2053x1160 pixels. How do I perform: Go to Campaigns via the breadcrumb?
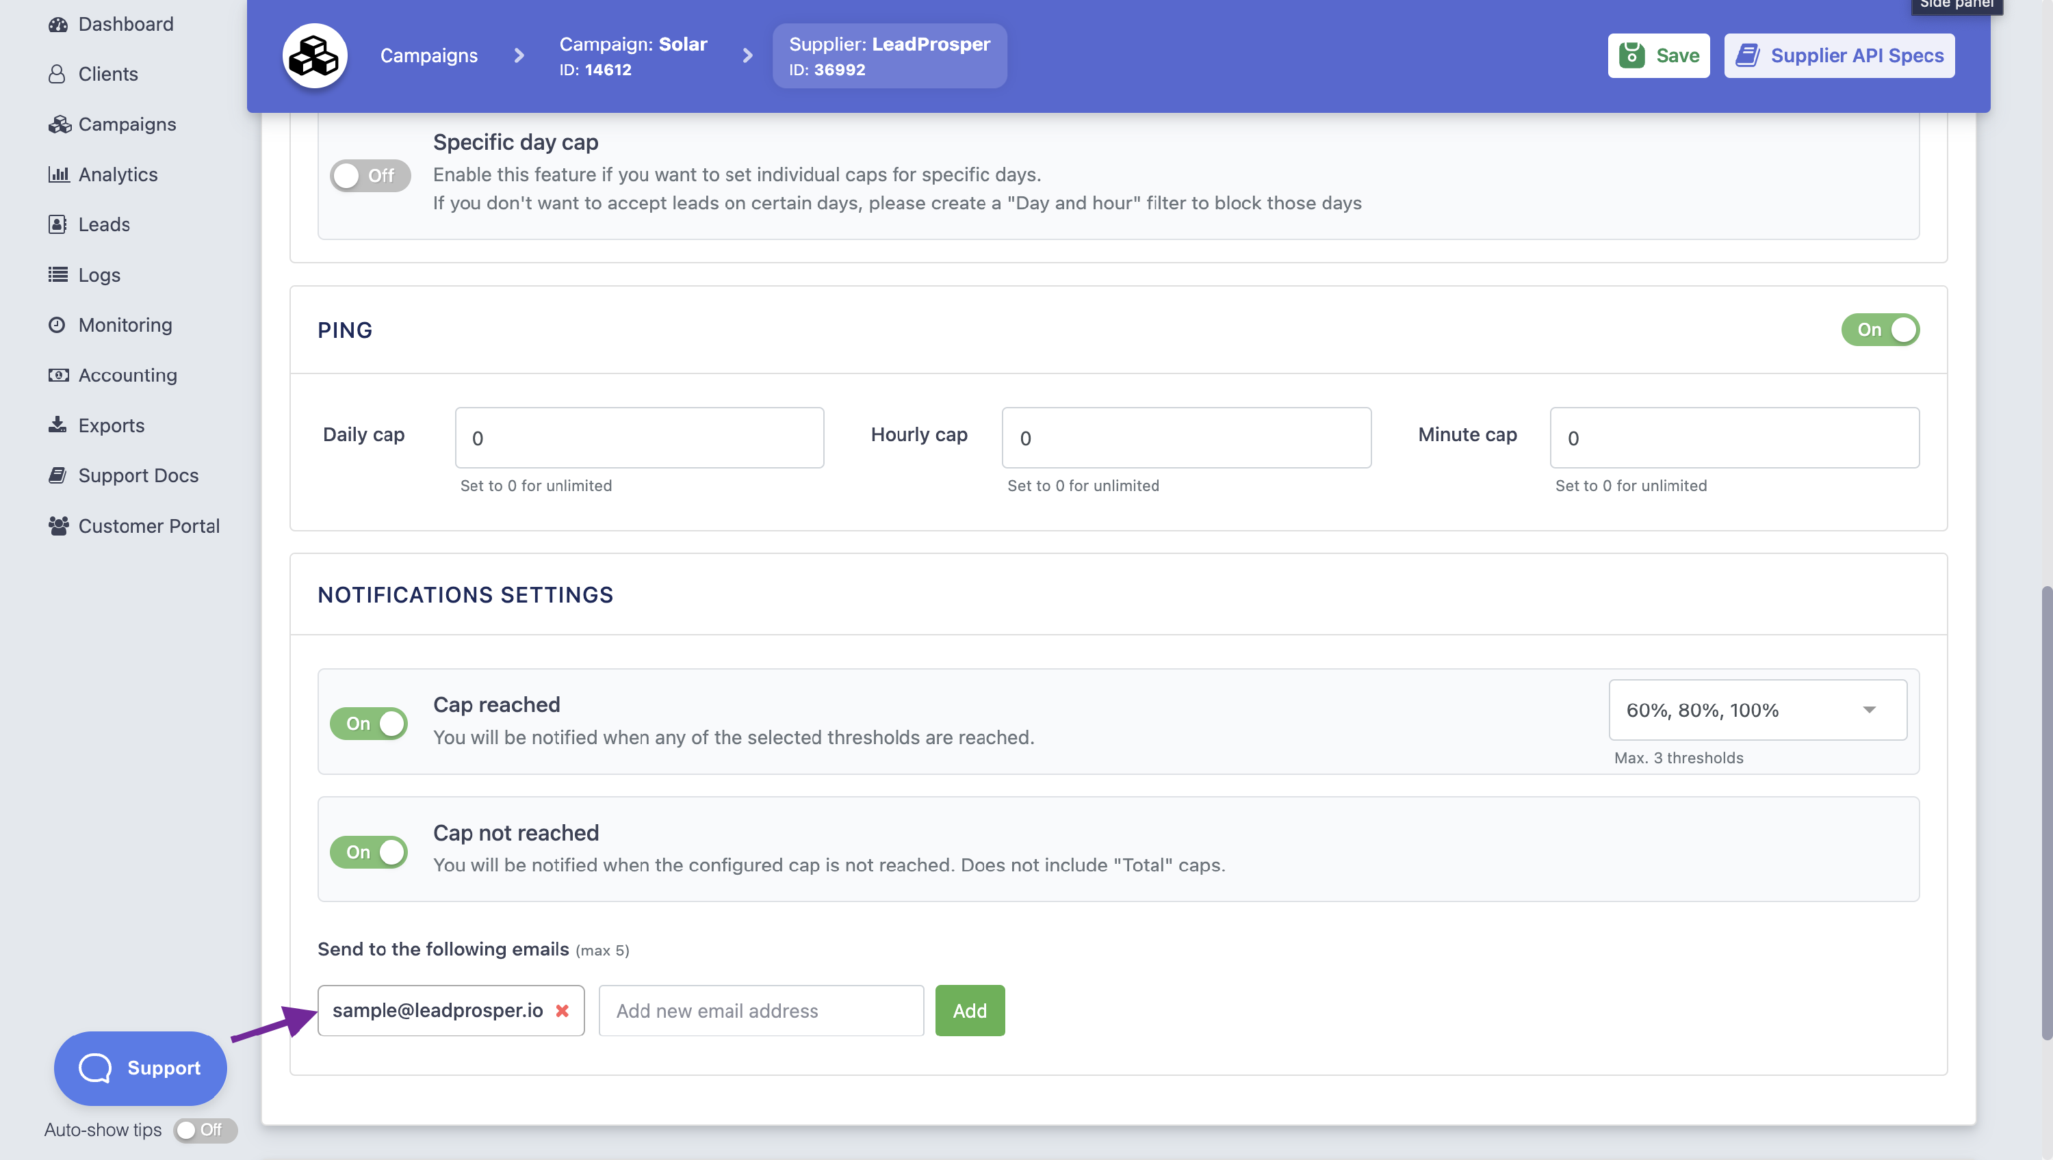coord(429,55)
